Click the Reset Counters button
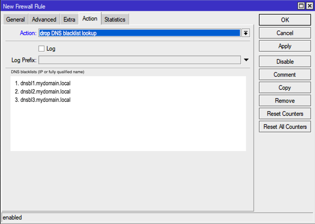315x224 pixels. coord(285,114)
